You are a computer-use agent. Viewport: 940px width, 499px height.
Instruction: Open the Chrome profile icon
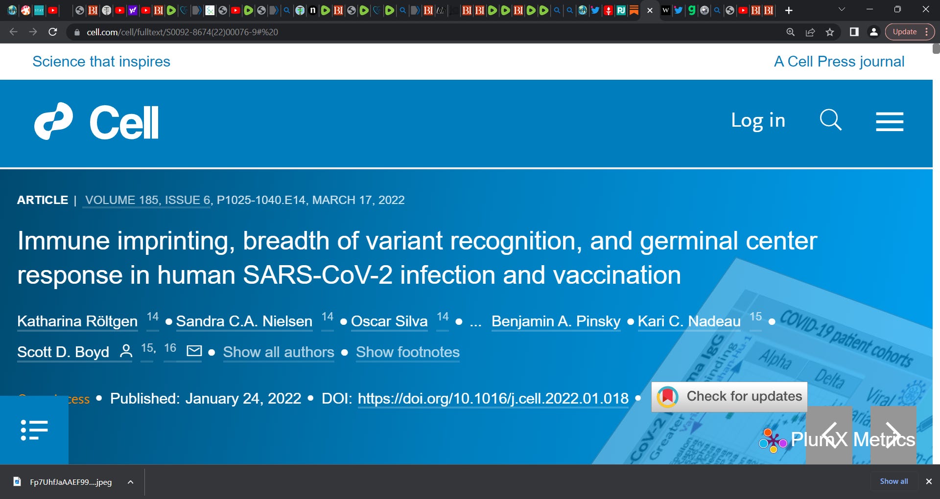873,32
